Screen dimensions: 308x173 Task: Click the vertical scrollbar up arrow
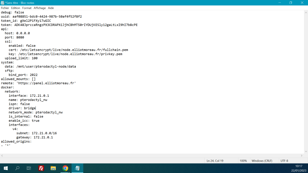click(x=306, y=13)
